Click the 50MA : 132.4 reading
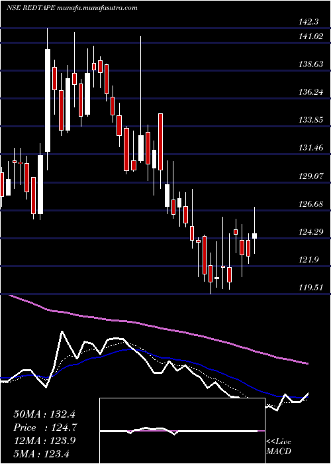This screenshot has width=331, height=464. [x=46, y=414]
